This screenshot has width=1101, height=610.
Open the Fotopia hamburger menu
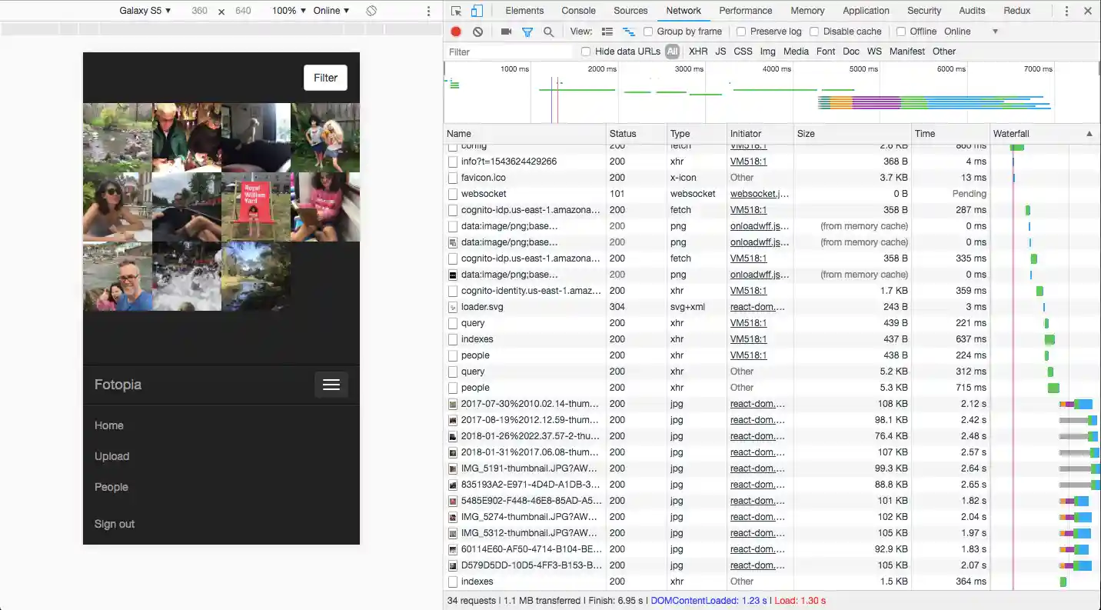[x=331, y=385]
